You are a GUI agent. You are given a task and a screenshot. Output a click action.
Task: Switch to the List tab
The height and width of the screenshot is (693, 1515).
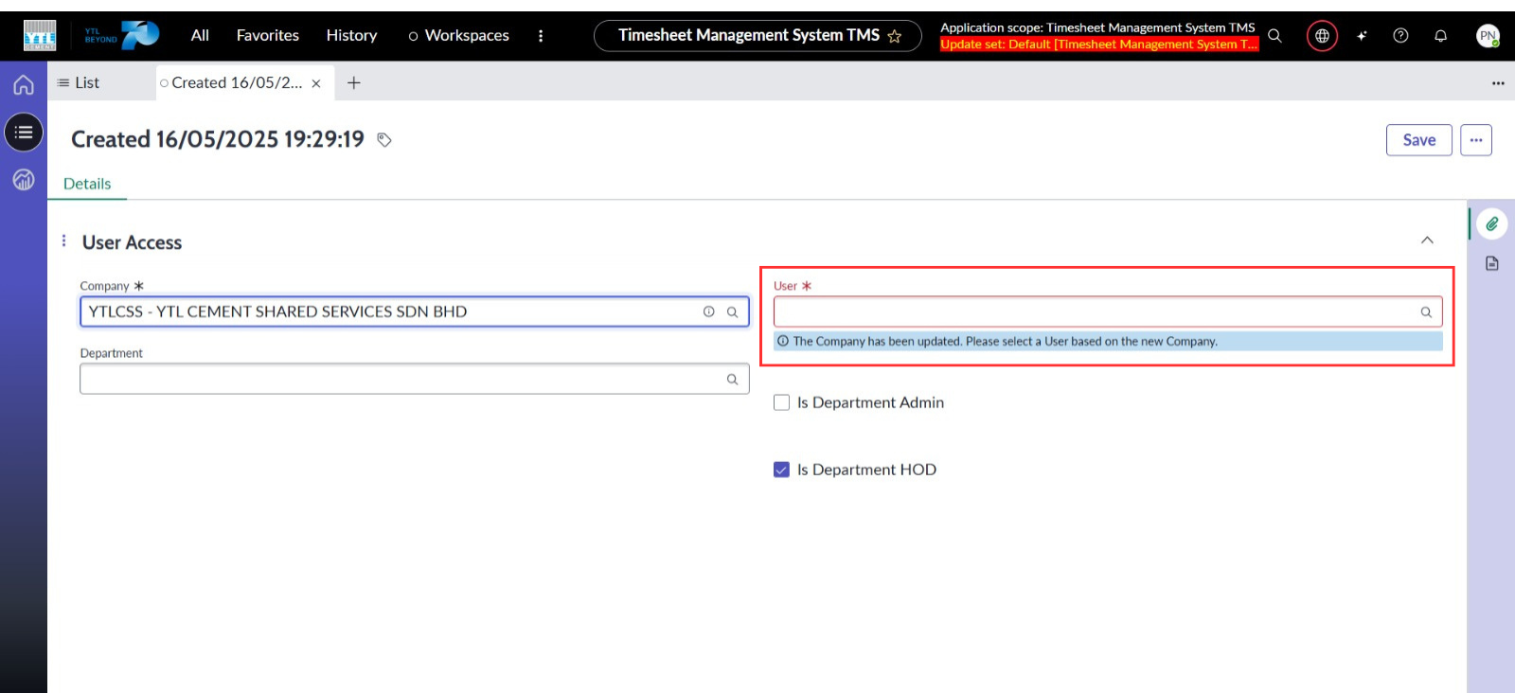click(79, 83)
